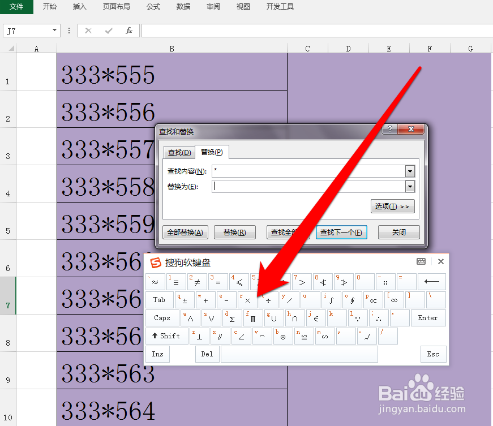This screenshot has width=493, height=426.
Task: Click the circled dot ⊙ key
Action: [283, 336]
